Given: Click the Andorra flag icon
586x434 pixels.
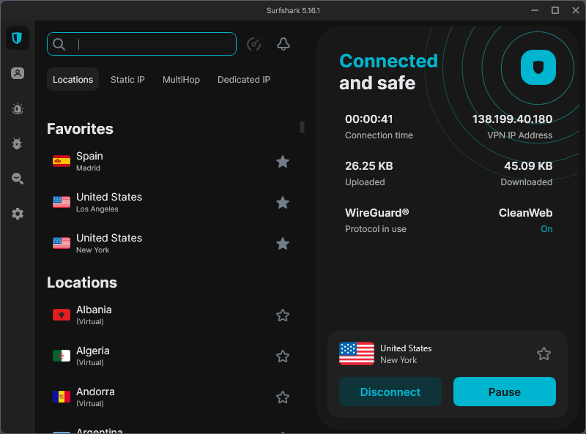Looking at the screenshot, I should pos(62,397).
